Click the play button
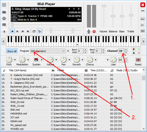This screenshot has height=132, width=147. pyautogui.click(x=18, y=31)
